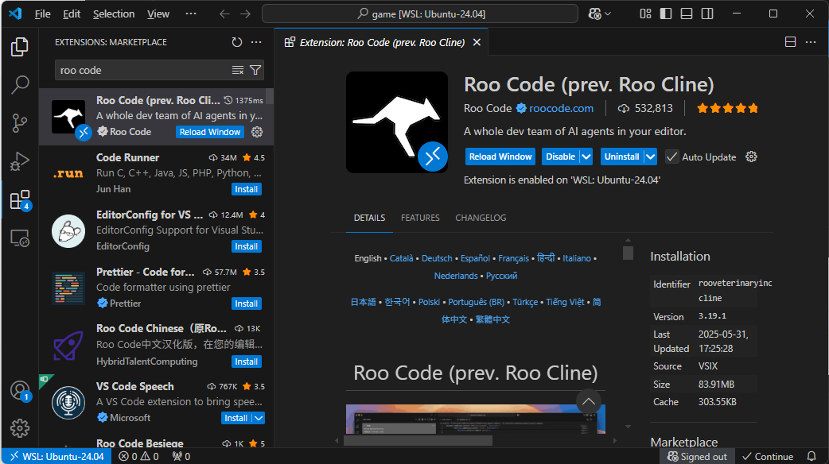Toggle the bottom panel visibility
Viewport: 829px width, 464px height.
687,14
